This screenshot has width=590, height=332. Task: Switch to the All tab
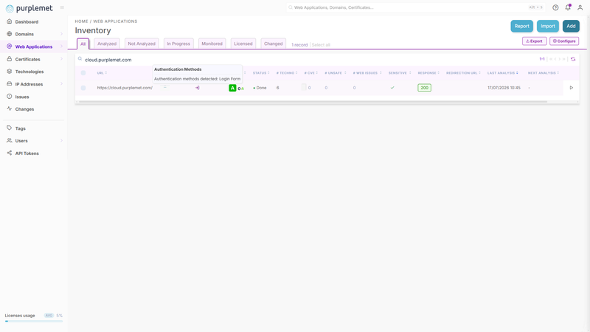tap(83, 44)
